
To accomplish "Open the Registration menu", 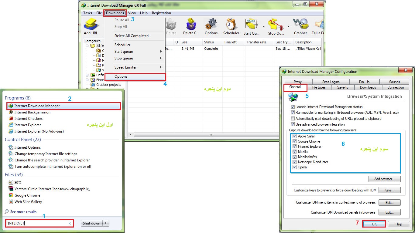I will (161, 13).
